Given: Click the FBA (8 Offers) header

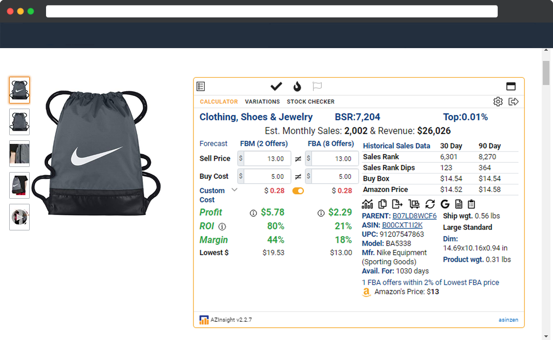Looking at the screenshot, I should coord(331,144).
